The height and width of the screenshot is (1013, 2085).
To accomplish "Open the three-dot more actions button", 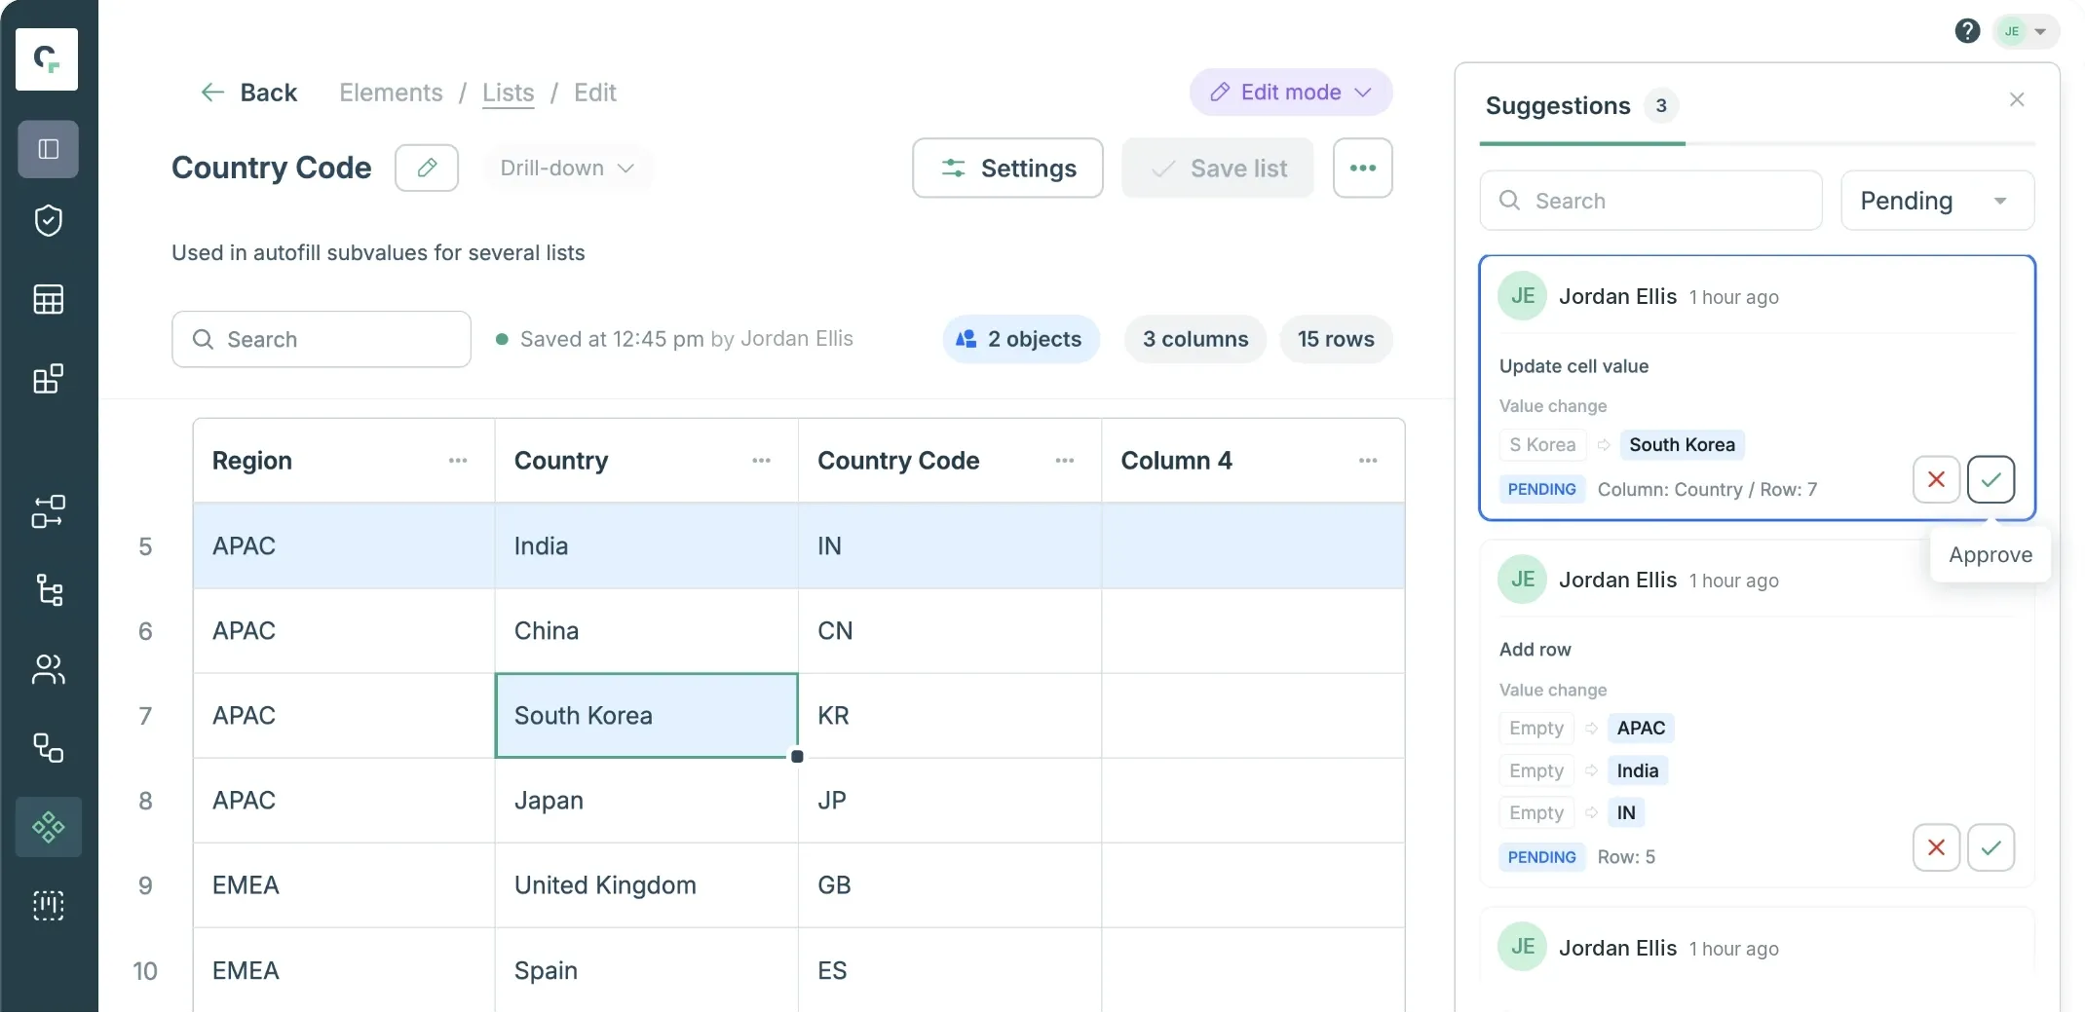I will click(x=1362, y=168).
